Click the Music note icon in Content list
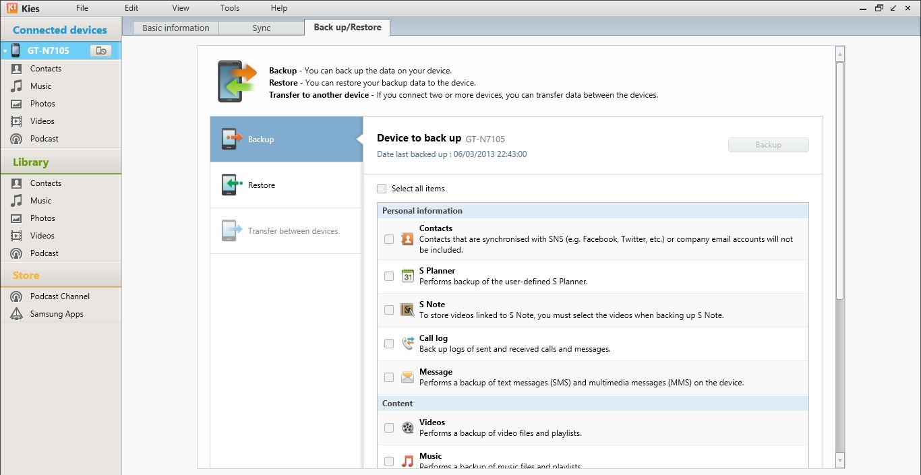The height and width of the screenshot is (475, 921). [407, 461]
